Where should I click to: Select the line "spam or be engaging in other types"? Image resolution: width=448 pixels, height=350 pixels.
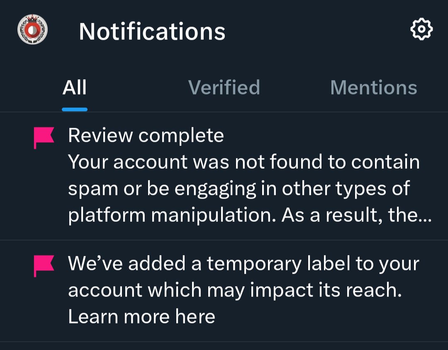pyautogui.click(x=239, y=189)
